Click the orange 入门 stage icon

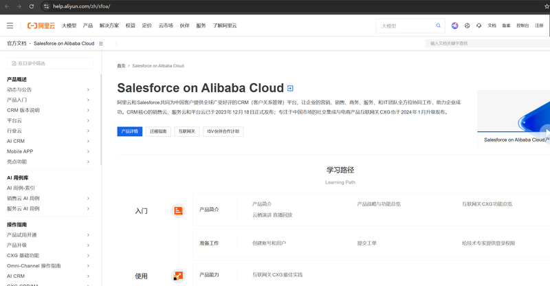point(178,210)
